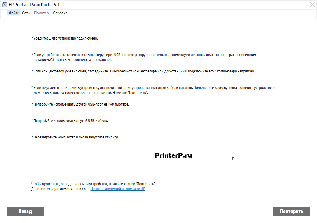Select the tip about trying another USB cable
317x223 pixels.
coord(70,121)
